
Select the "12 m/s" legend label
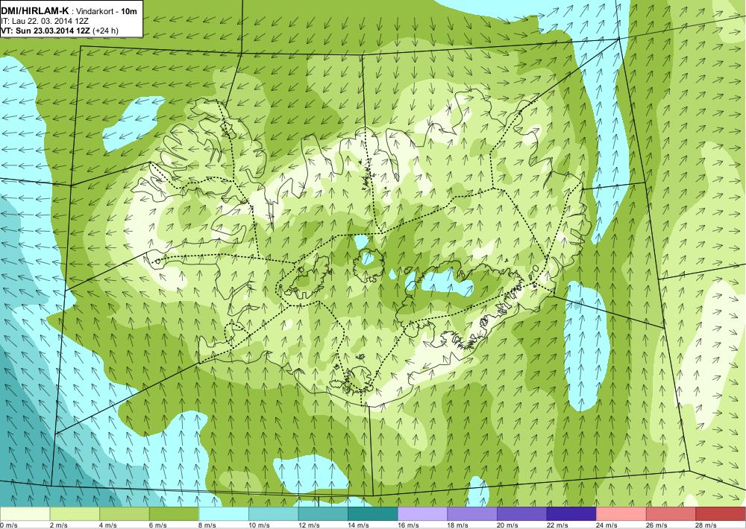point(309,525)
